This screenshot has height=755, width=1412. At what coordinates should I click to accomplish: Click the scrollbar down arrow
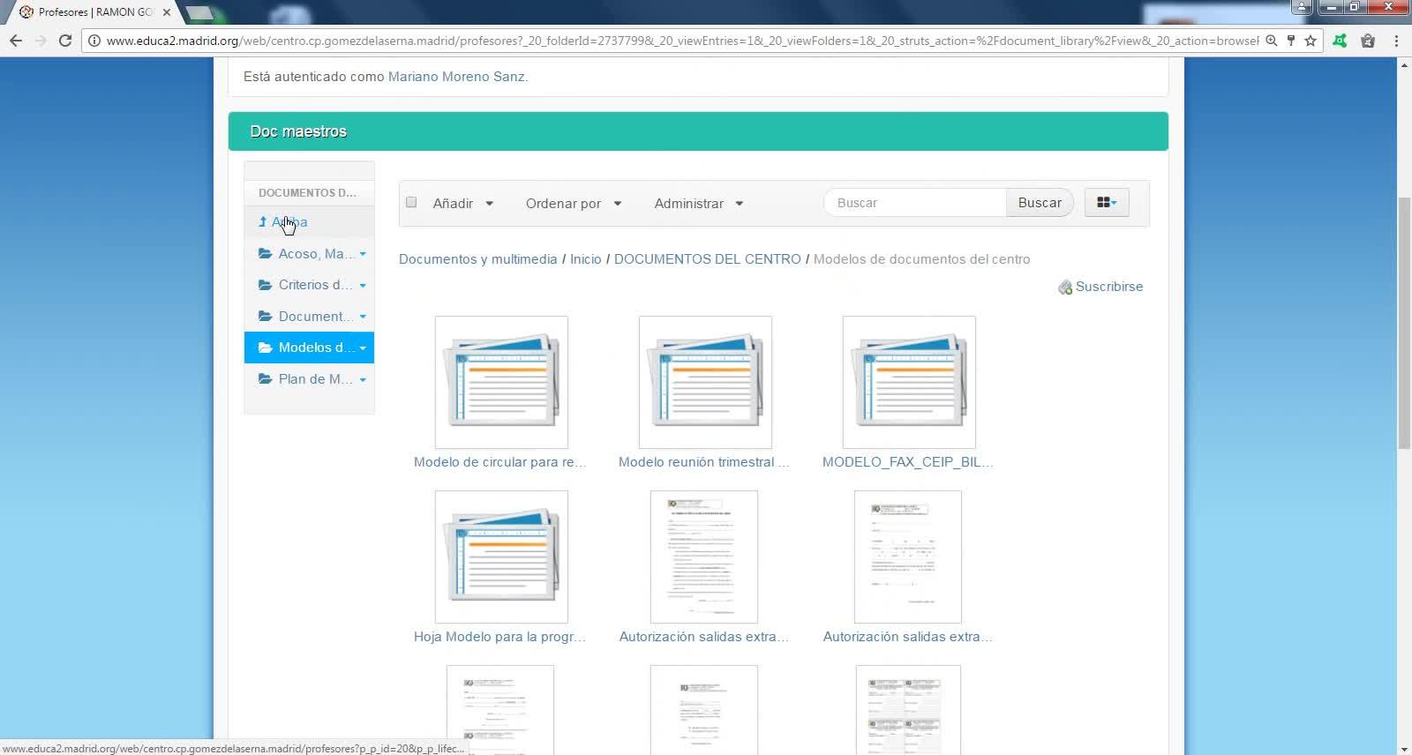[x=1404, y=748]
